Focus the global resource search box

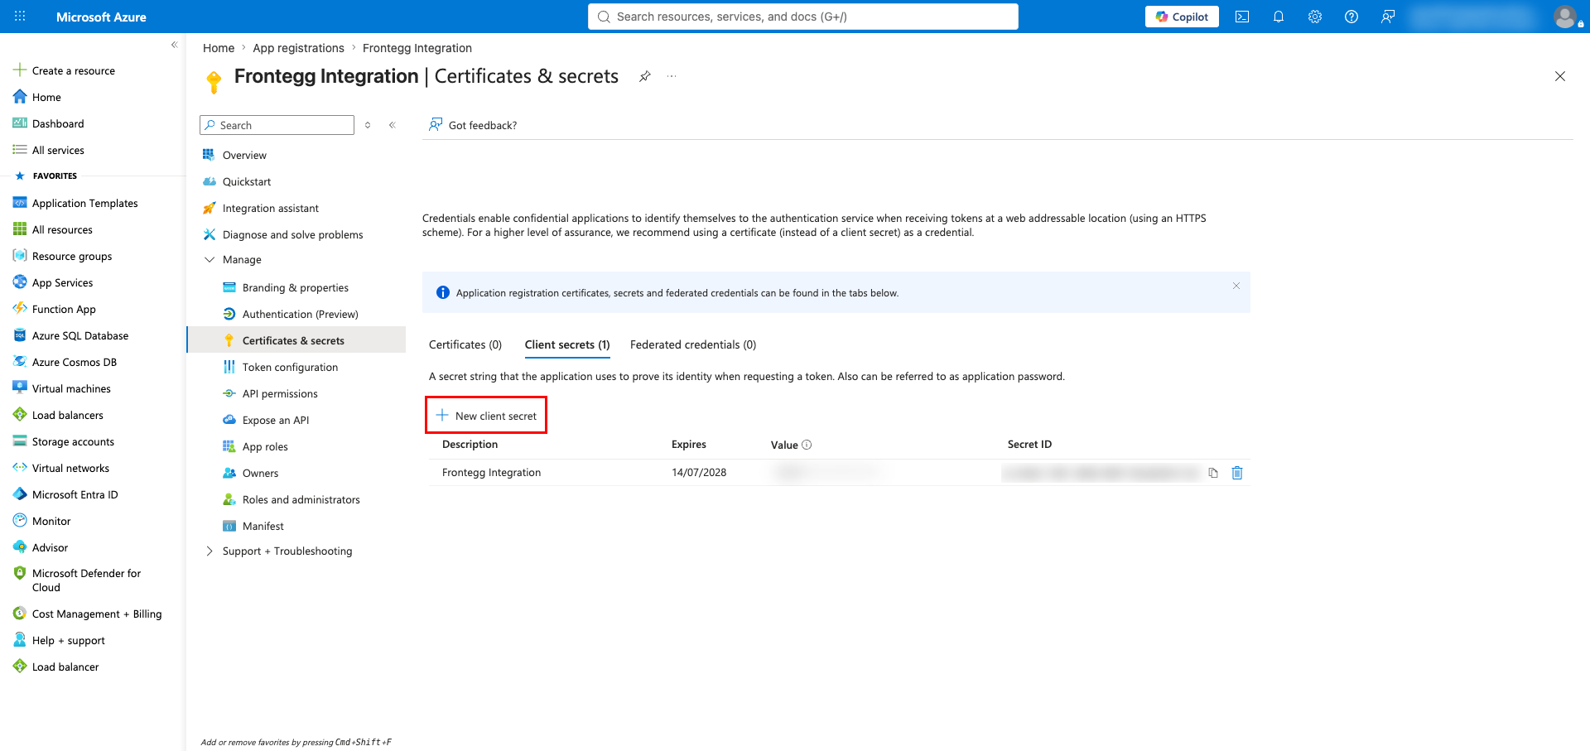point(803,17)
